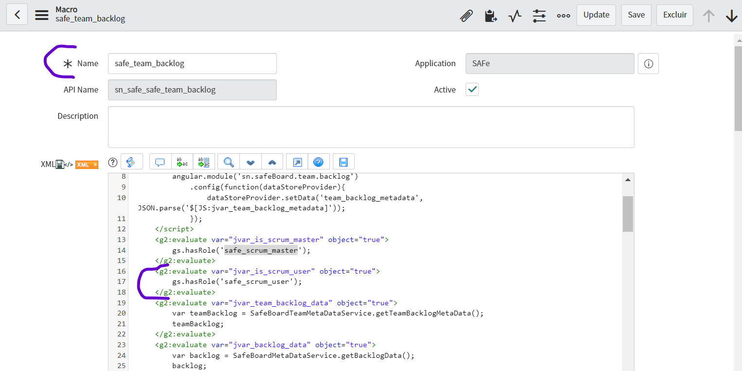The width and height of the screenshot is (742, 371).
Task: Click the Application SAFe field
Action: click(550, 63)
